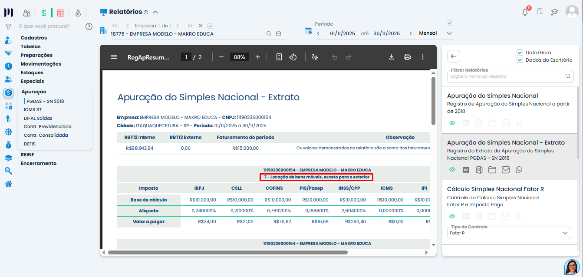The width and height of the screenshot is (583, 277).
Task: Open the help question mark icon
Action: pyautogui.click(x=89, y=26)
